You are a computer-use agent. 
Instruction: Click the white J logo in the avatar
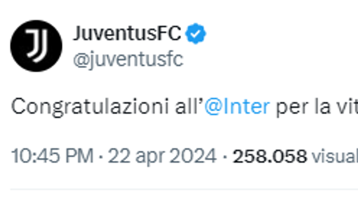tap(36, 45)
